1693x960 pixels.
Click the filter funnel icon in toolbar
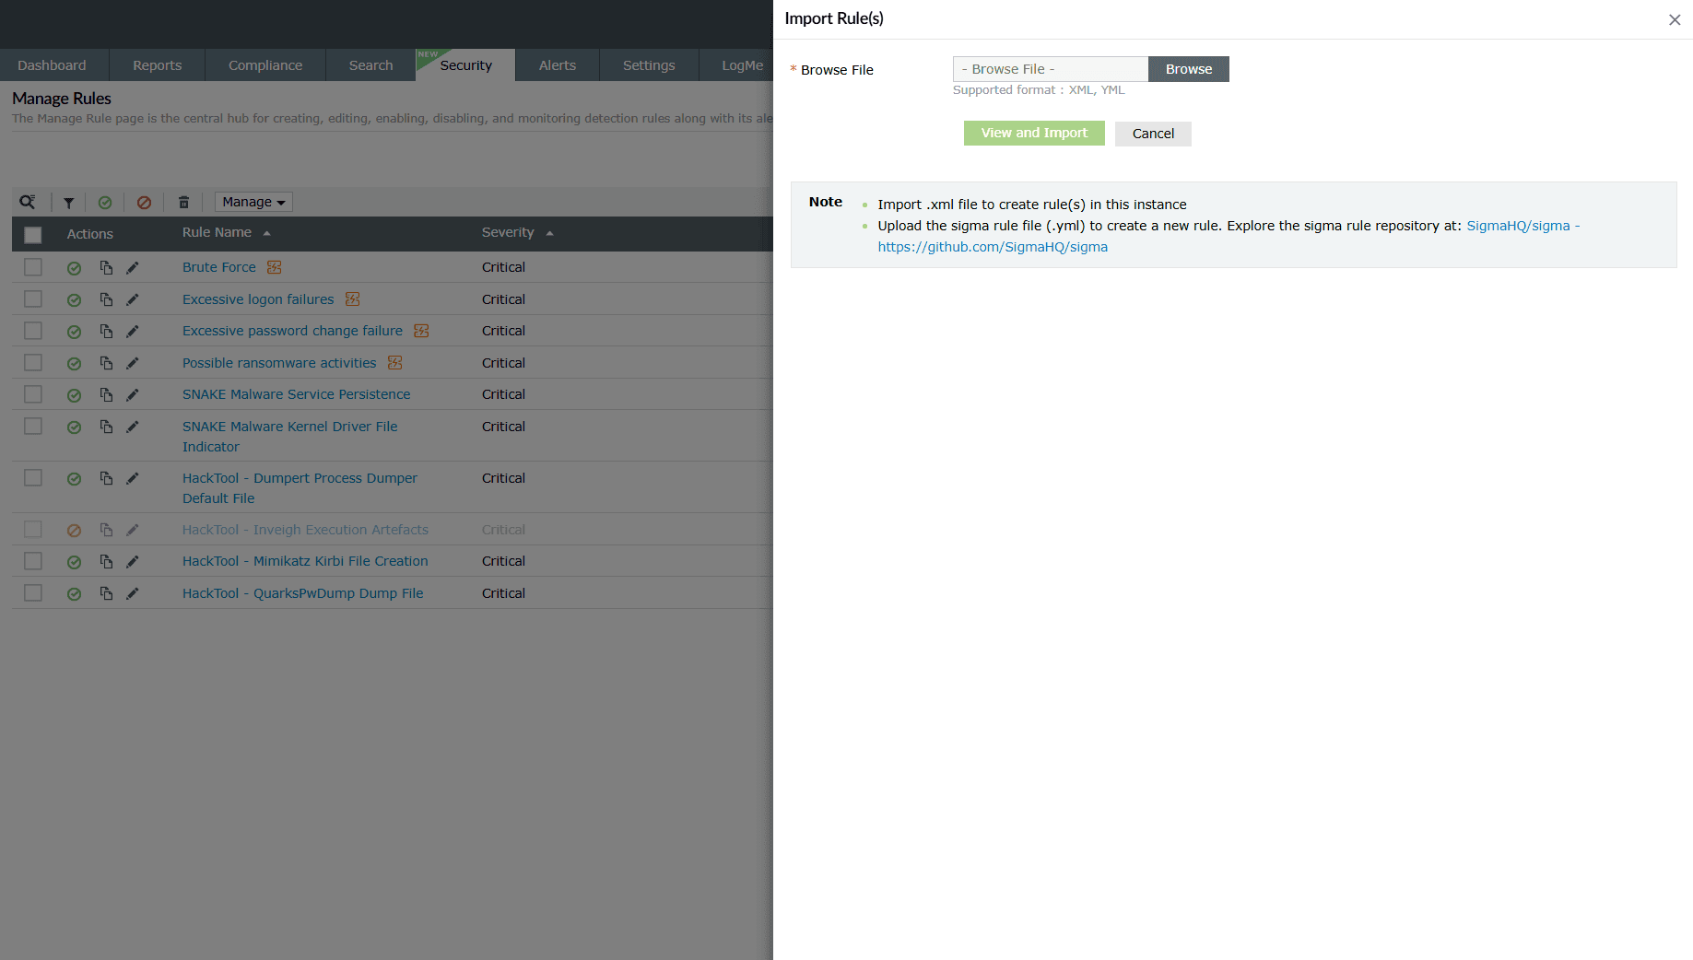(67, 202)
